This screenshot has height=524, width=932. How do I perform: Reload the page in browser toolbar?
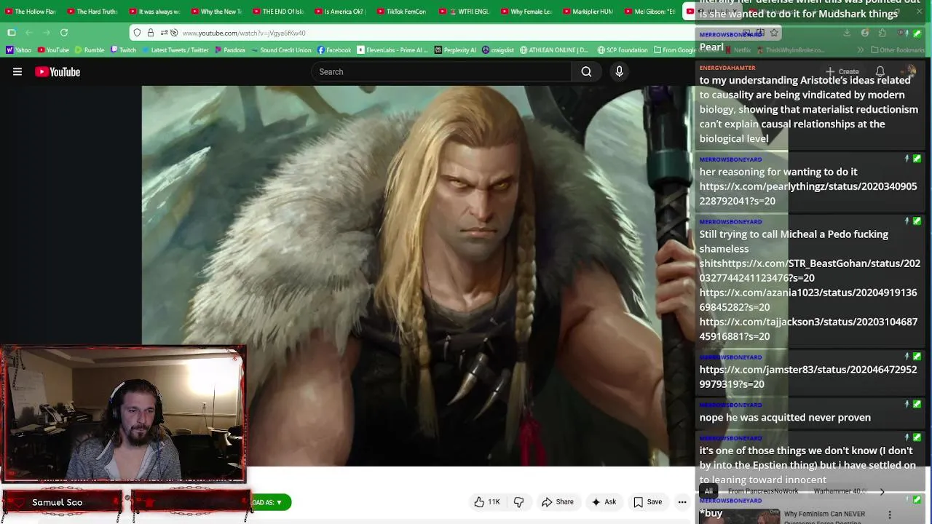pos(64,33)
